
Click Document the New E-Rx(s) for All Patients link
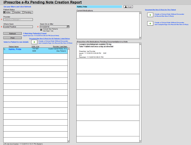[50, 38]
